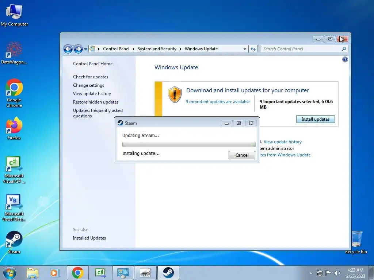
Task: Open sidebar View update history link
Action: pos(92,94)
